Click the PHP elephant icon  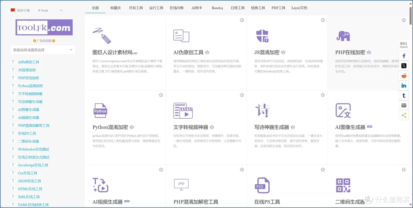(x=343, y=36)
